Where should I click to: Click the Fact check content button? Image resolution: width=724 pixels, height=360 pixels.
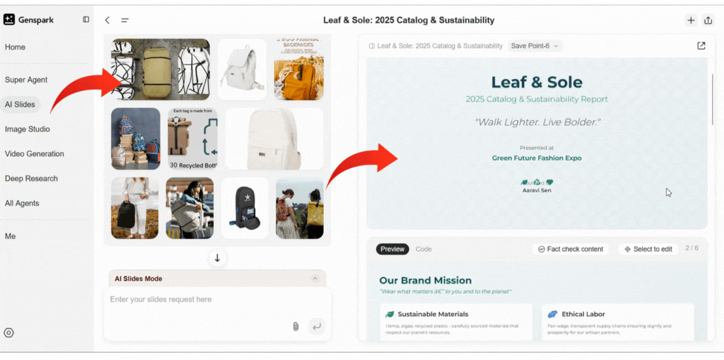[x=570, y=249]
